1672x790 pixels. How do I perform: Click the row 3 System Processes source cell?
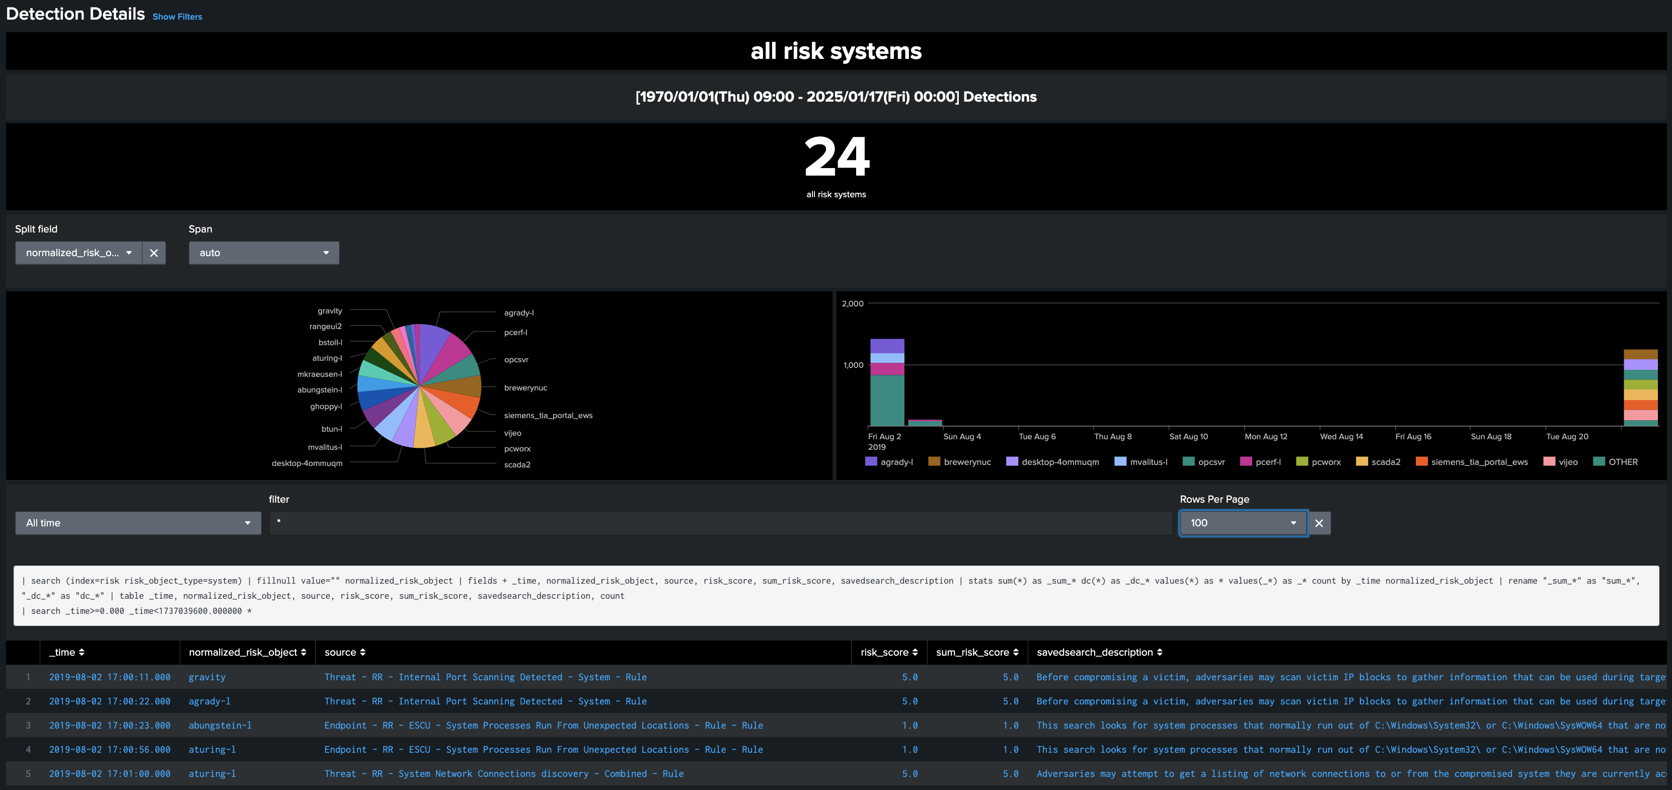543,726
